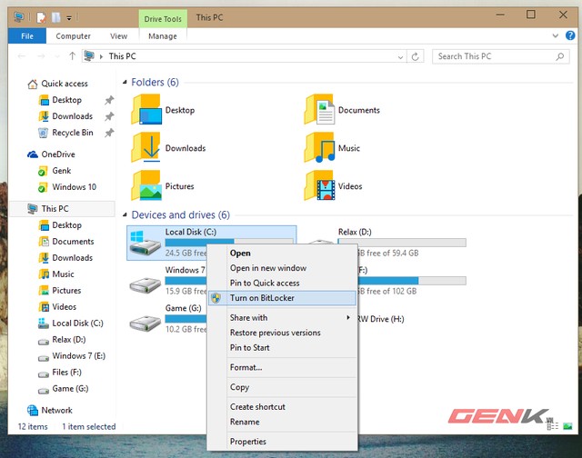The image size is (582, 458).
Task: Select Windows 7 (E:) in navigation pane
Action: pyautogui.click(x=79, y=356)
